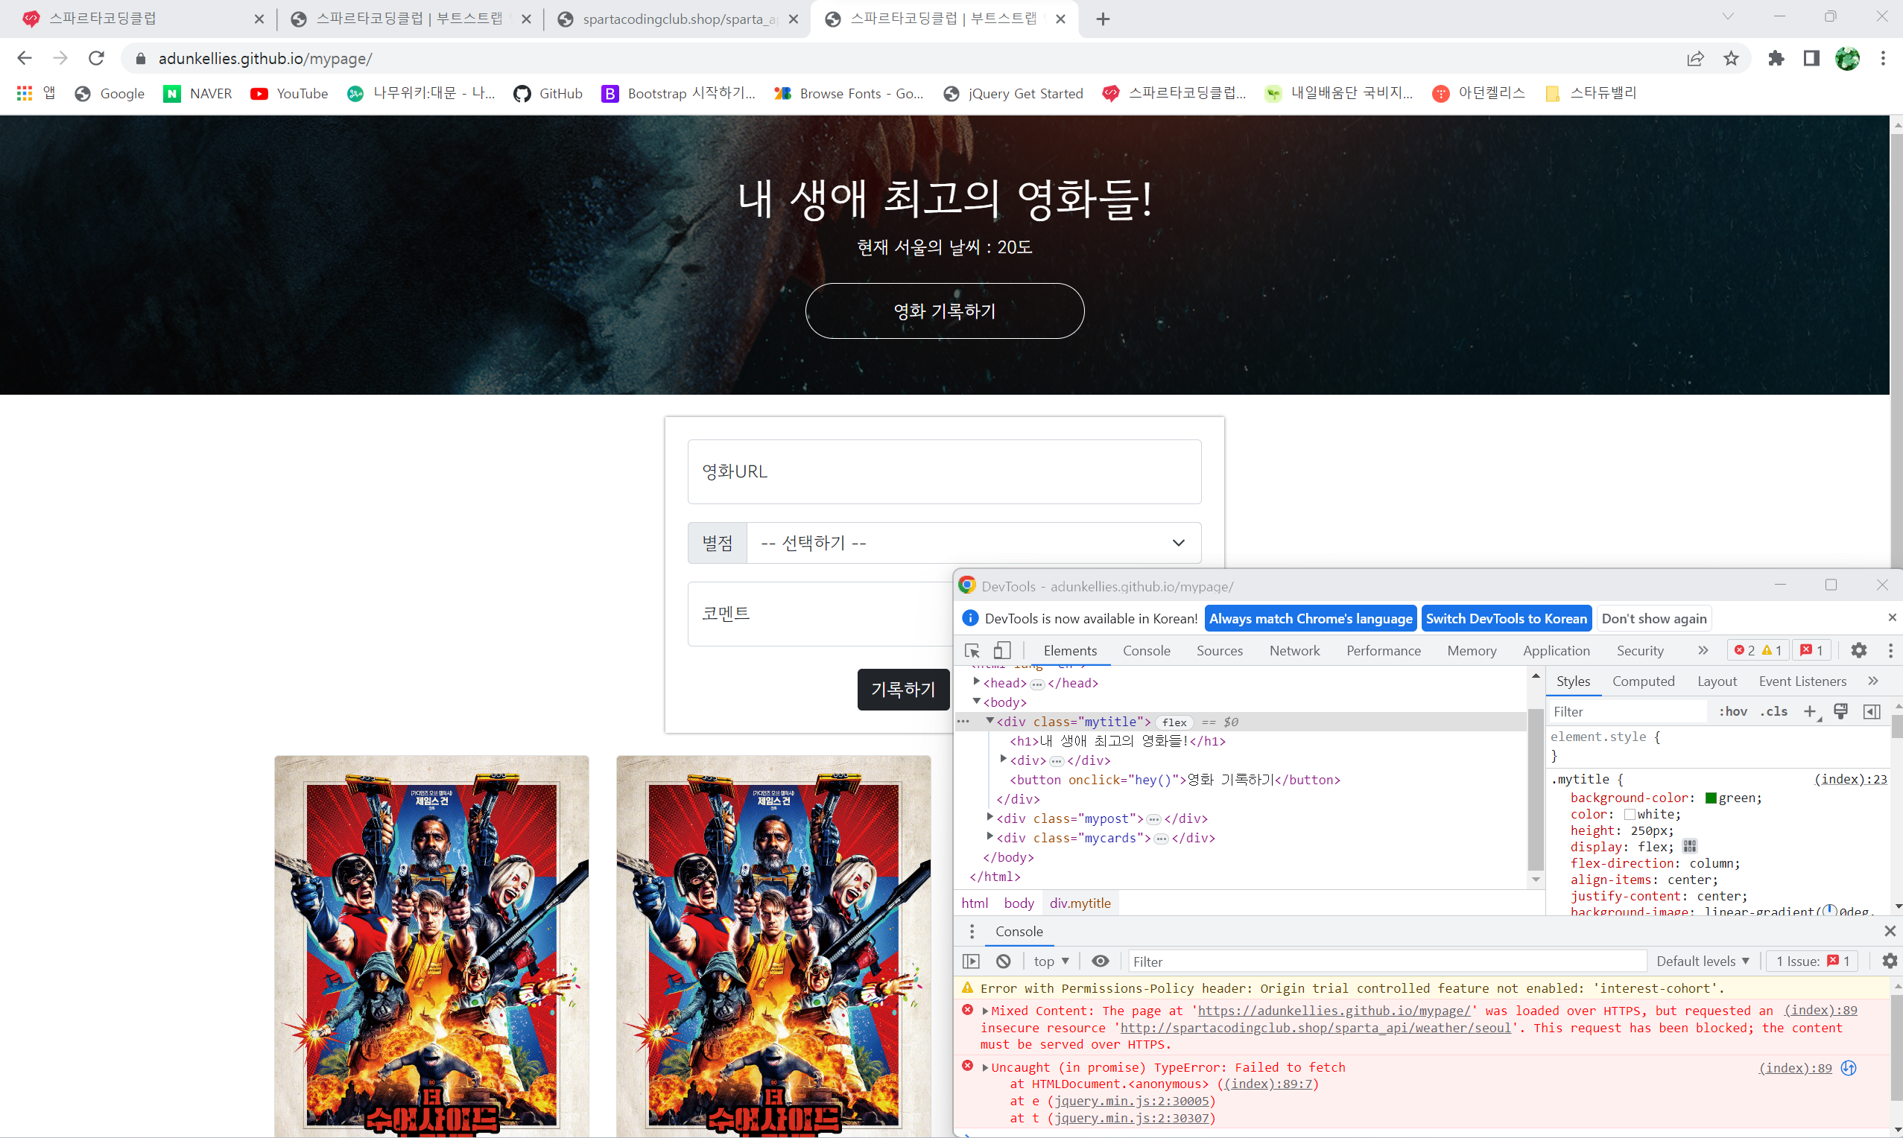Open the errors and warnings counter
This screenshot has height=1138, width=1903.
click(1757, 650)
